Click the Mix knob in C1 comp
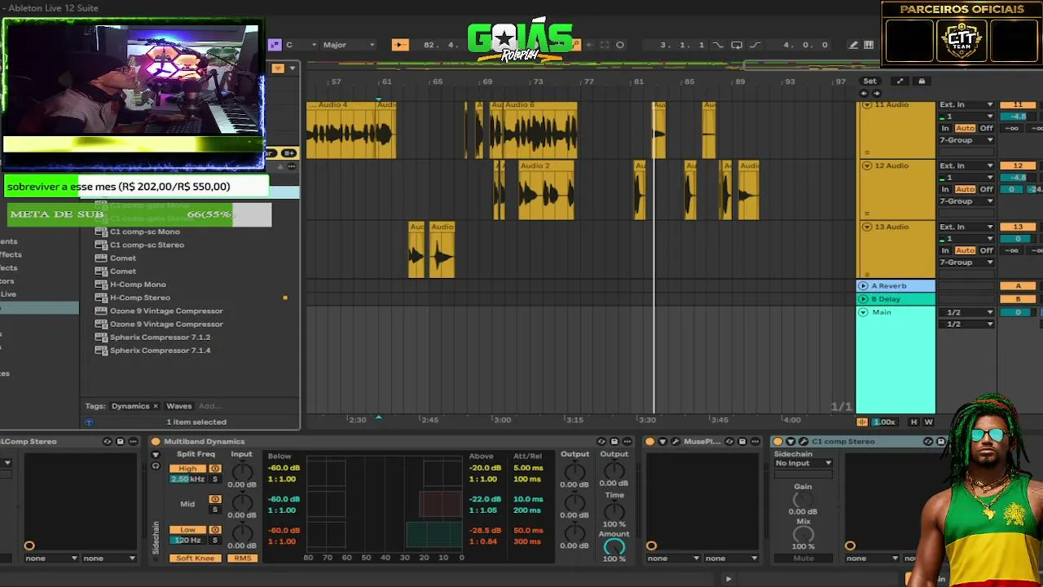The image size is (1043, 587). click(803, 534)
